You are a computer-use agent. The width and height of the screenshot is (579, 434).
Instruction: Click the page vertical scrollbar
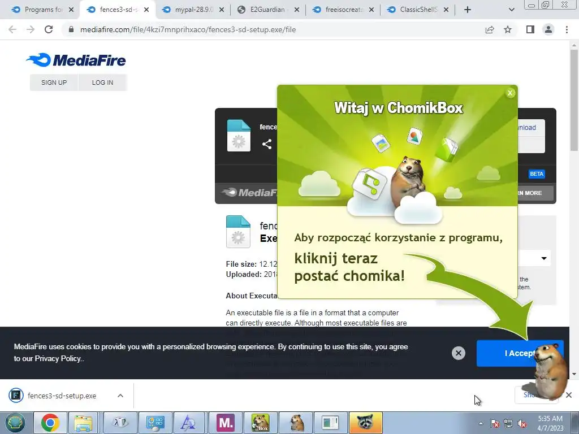(574, 99)
